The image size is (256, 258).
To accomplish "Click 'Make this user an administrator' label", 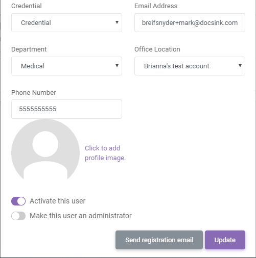I will [81, 216].
